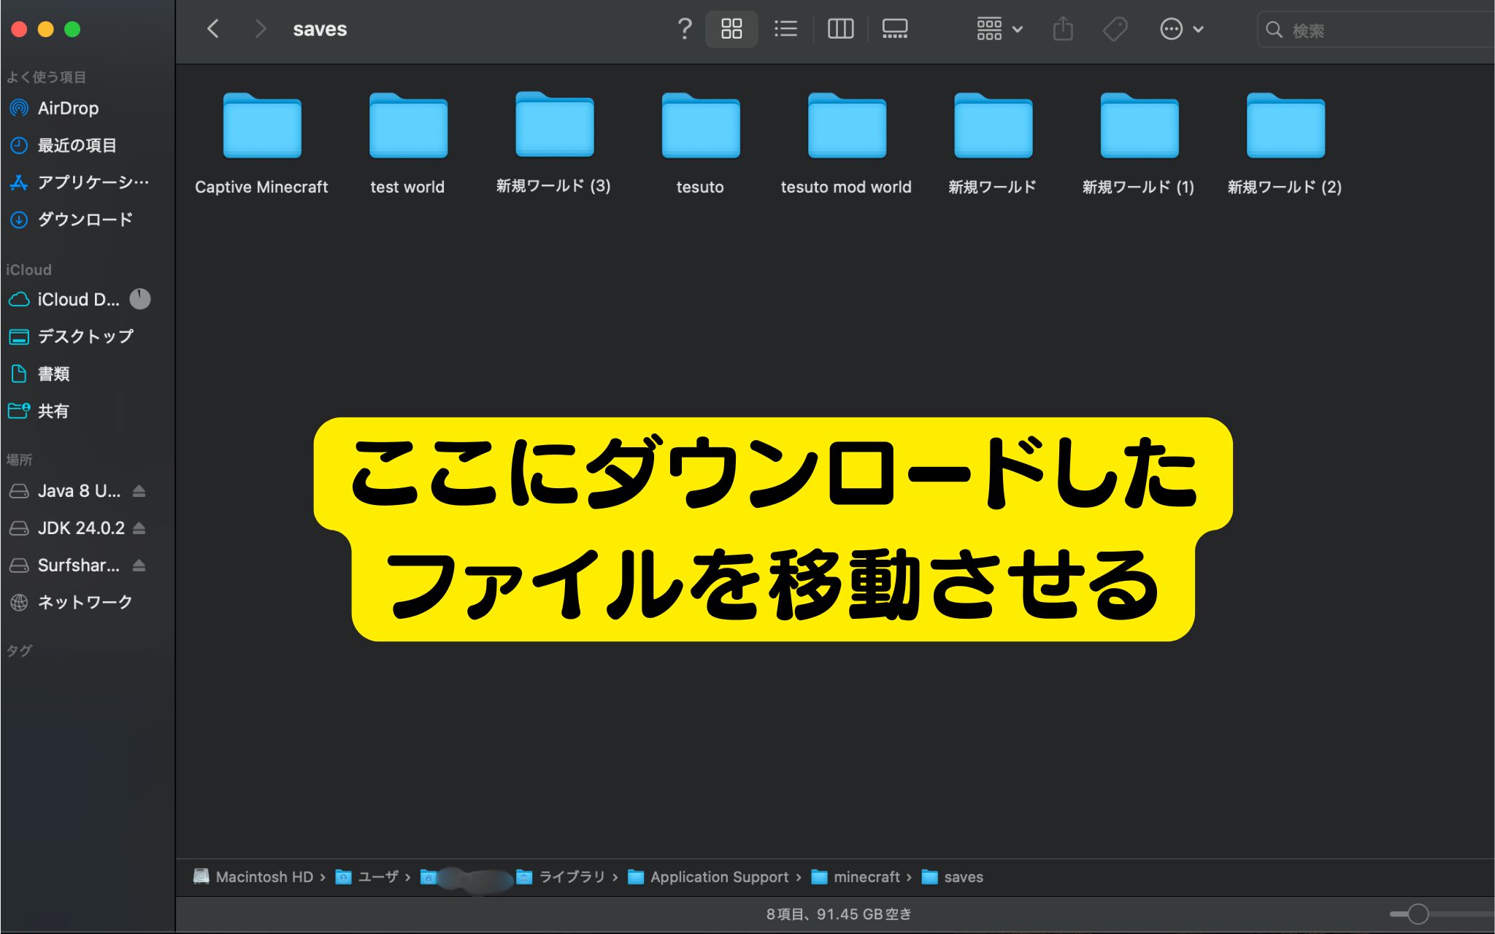
Task: Switch to list view
Action: coord(785,29)
